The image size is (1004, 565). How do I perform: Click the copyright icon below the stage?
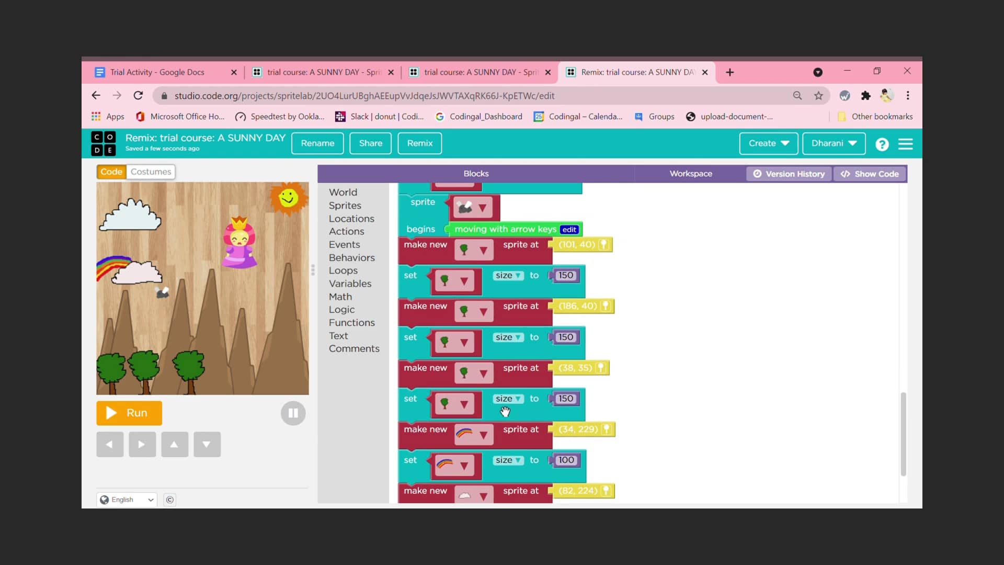point(169,500)
